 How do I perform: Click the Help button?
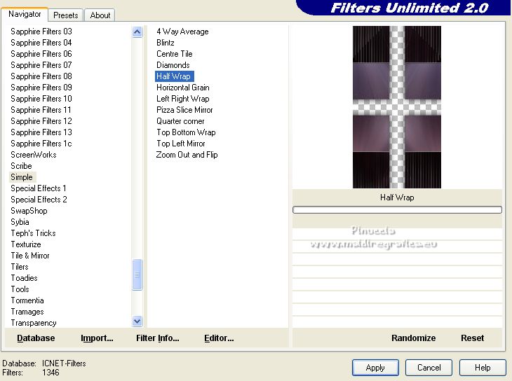pyautogui.click(x=483, y=368)
